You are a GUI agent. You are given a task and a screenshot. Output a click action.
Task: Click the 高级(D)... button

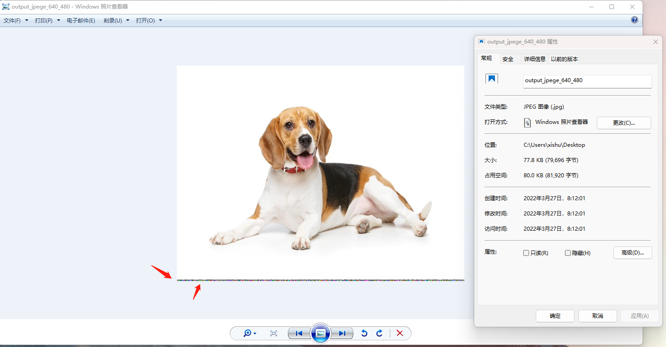click(633, 253)
